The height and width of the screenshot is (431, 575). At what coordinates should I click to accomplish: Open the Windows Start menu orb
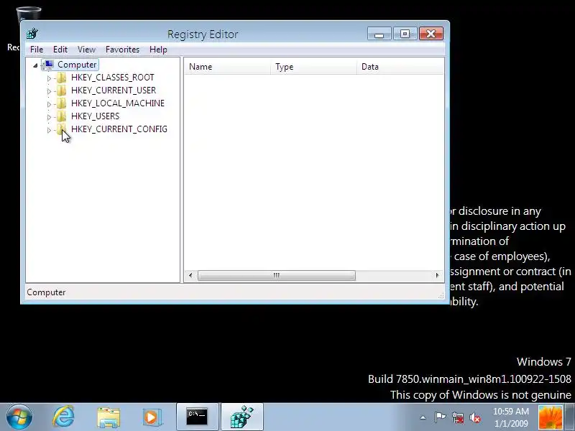click(19, 417)
